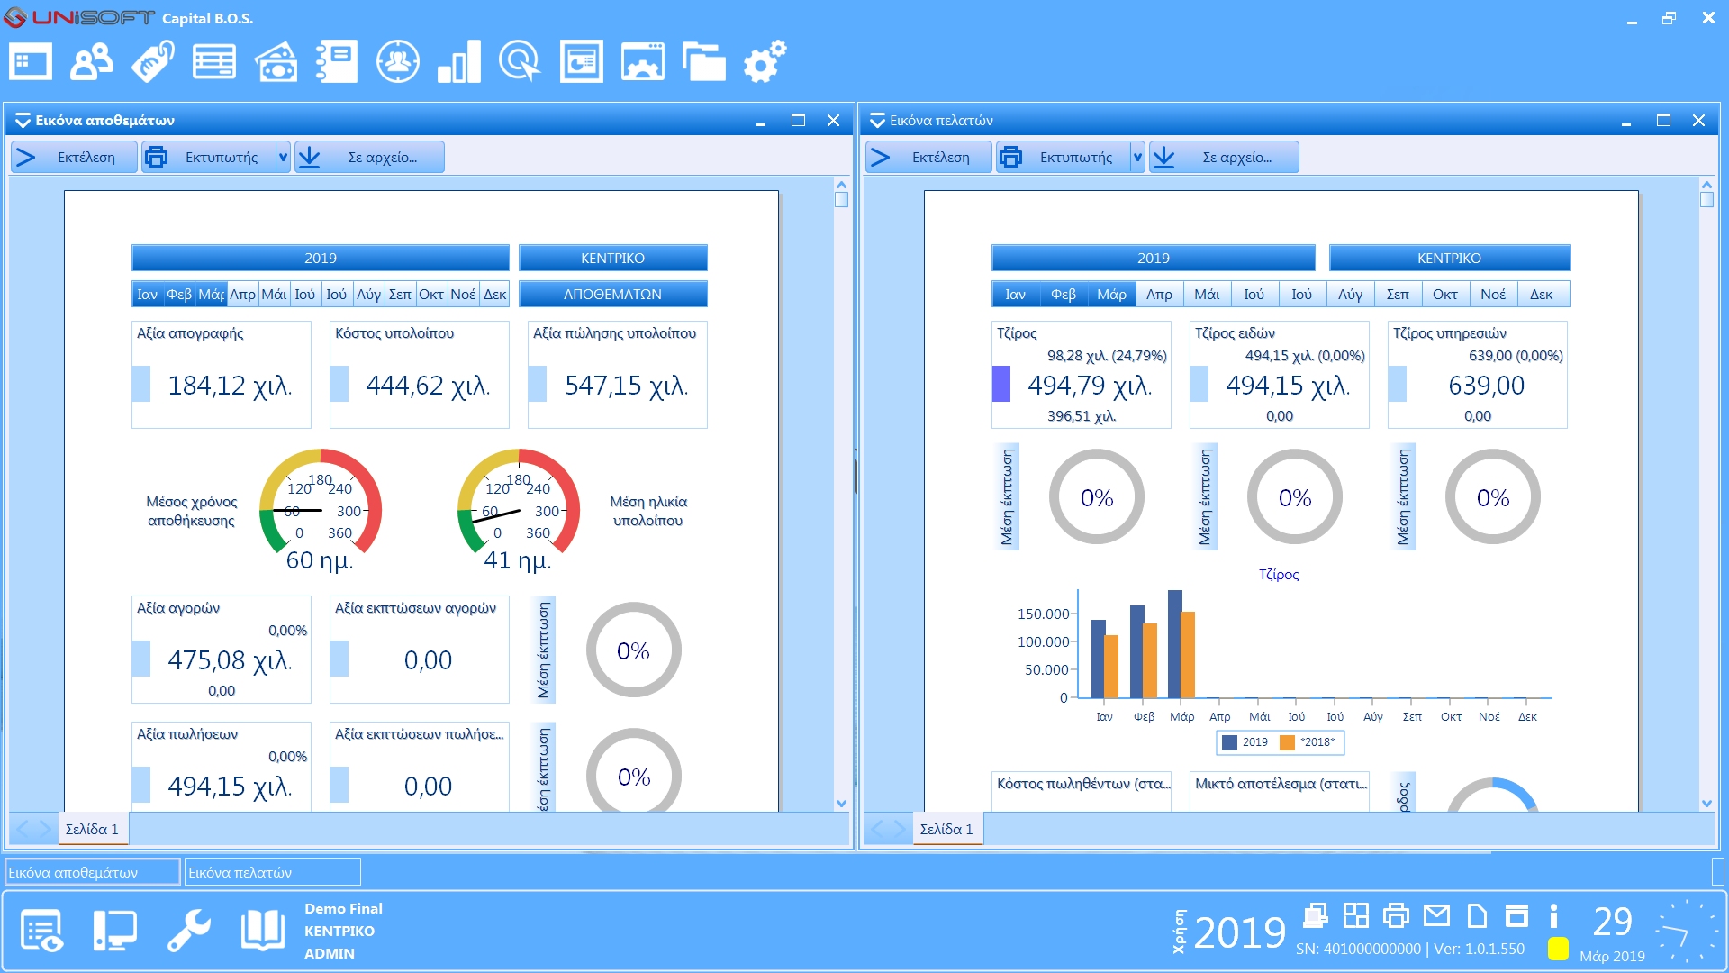Open the notebook journal icon
This screenshot has height=973, width=1729.
pyautogui.click(x=337, y=63)
